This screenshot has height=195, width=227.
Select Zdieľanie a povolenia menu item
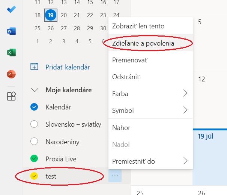(143, 43)
